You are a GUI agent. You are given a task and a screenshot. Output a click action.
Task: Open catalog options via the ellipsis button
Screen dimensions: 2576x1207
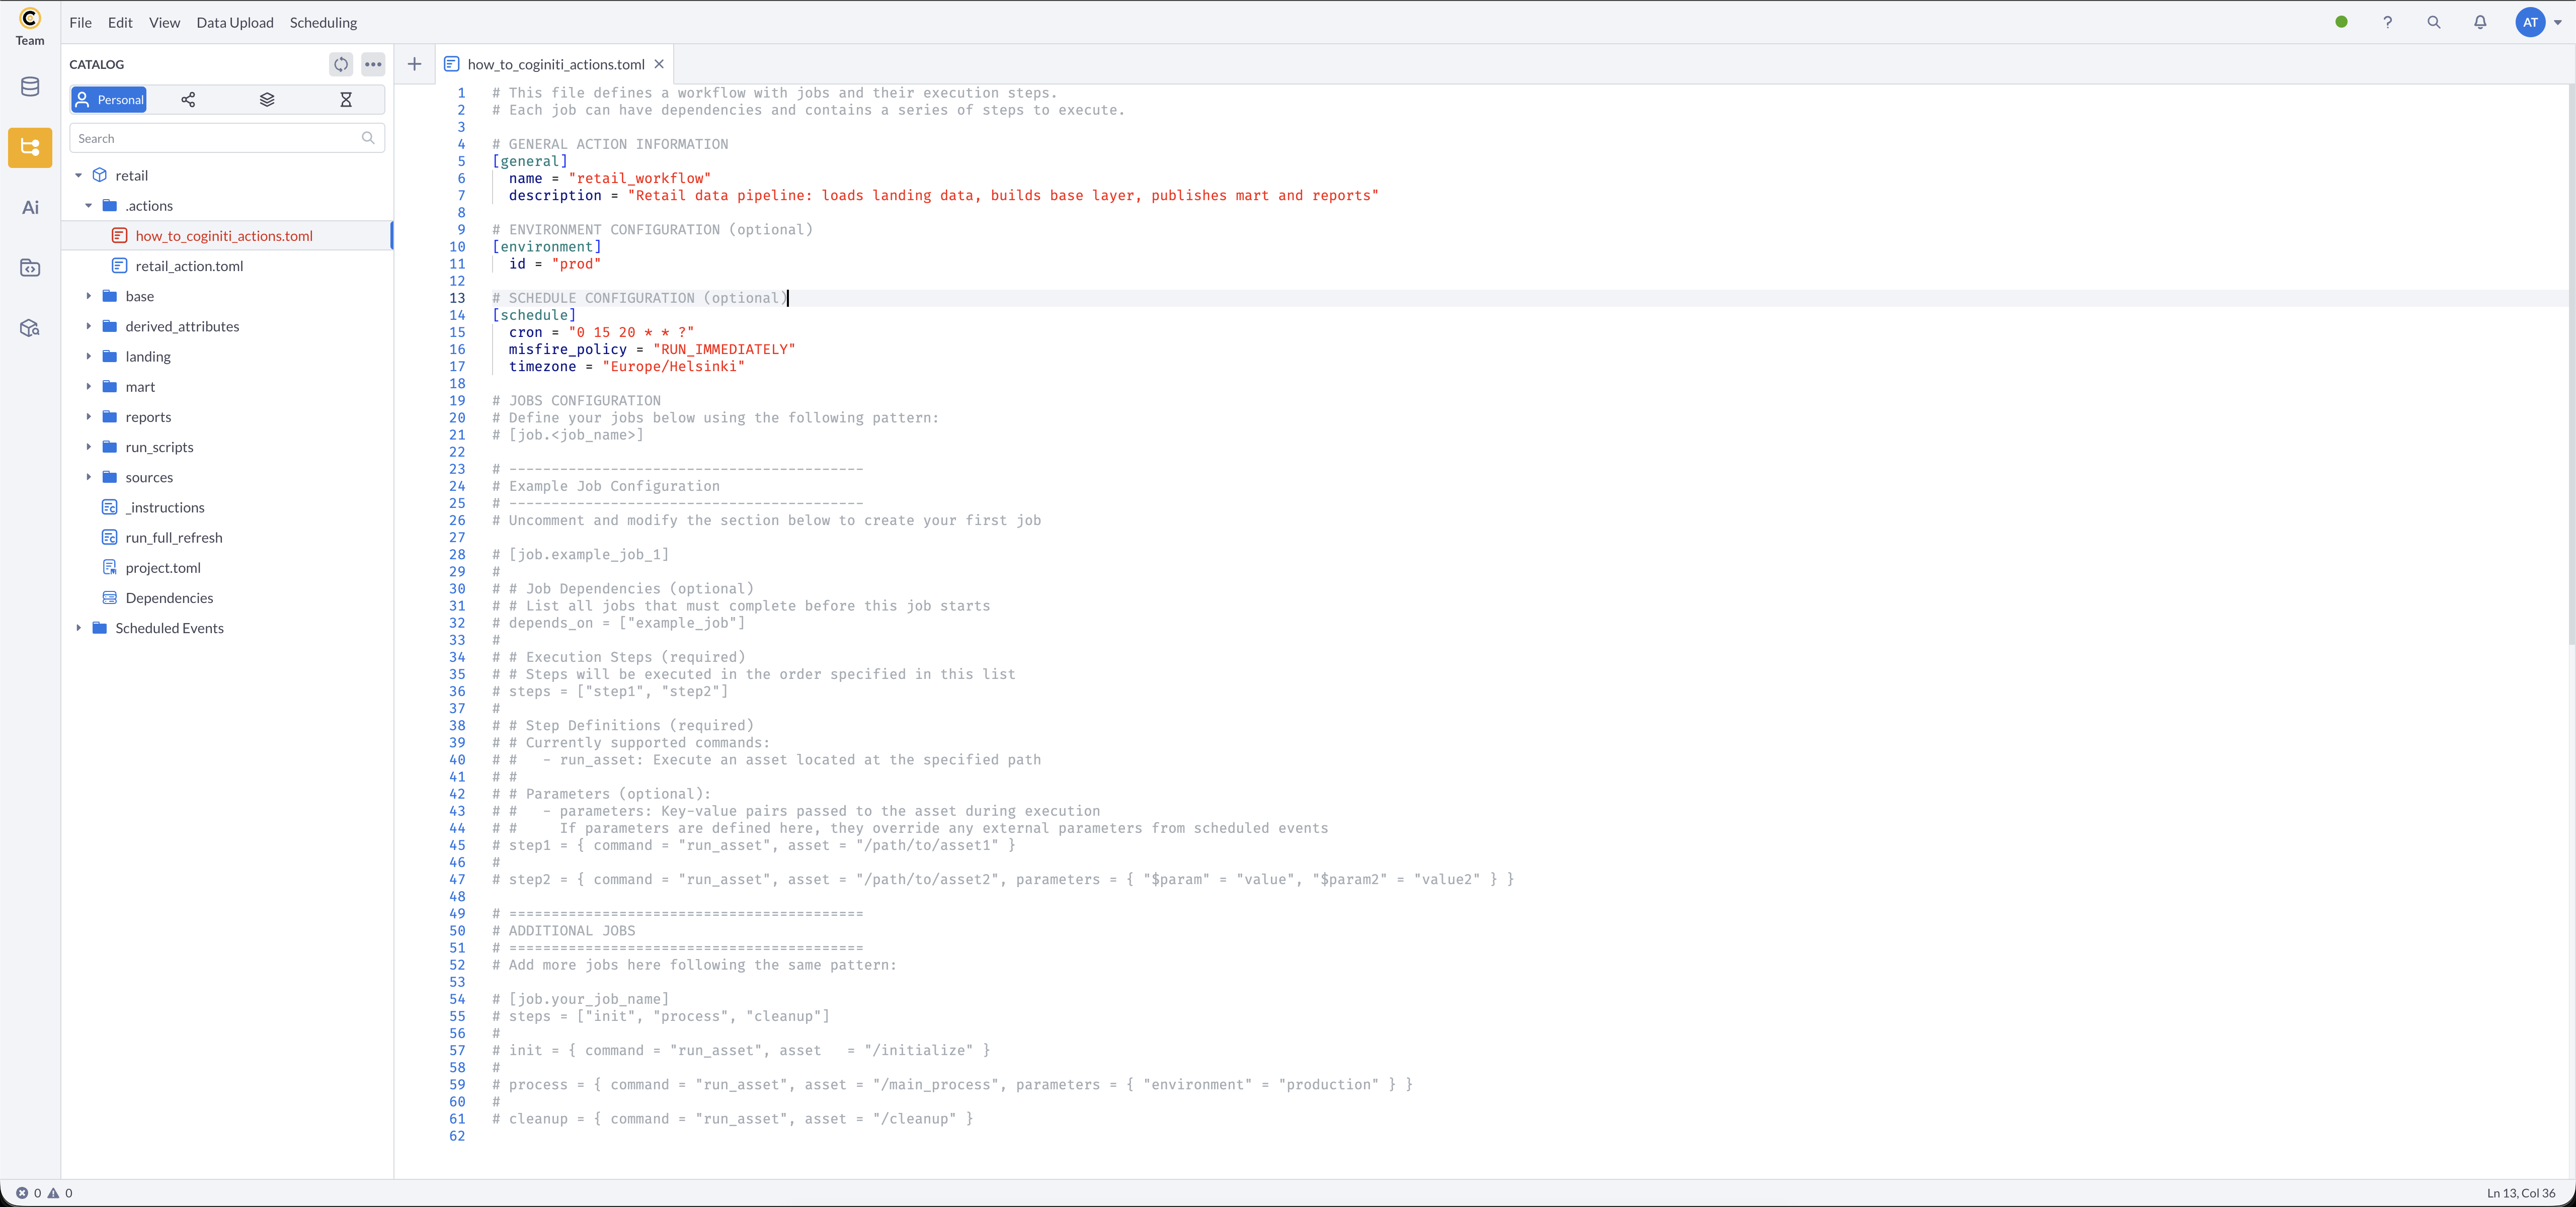pyautogui.click(x=373, y=64)
